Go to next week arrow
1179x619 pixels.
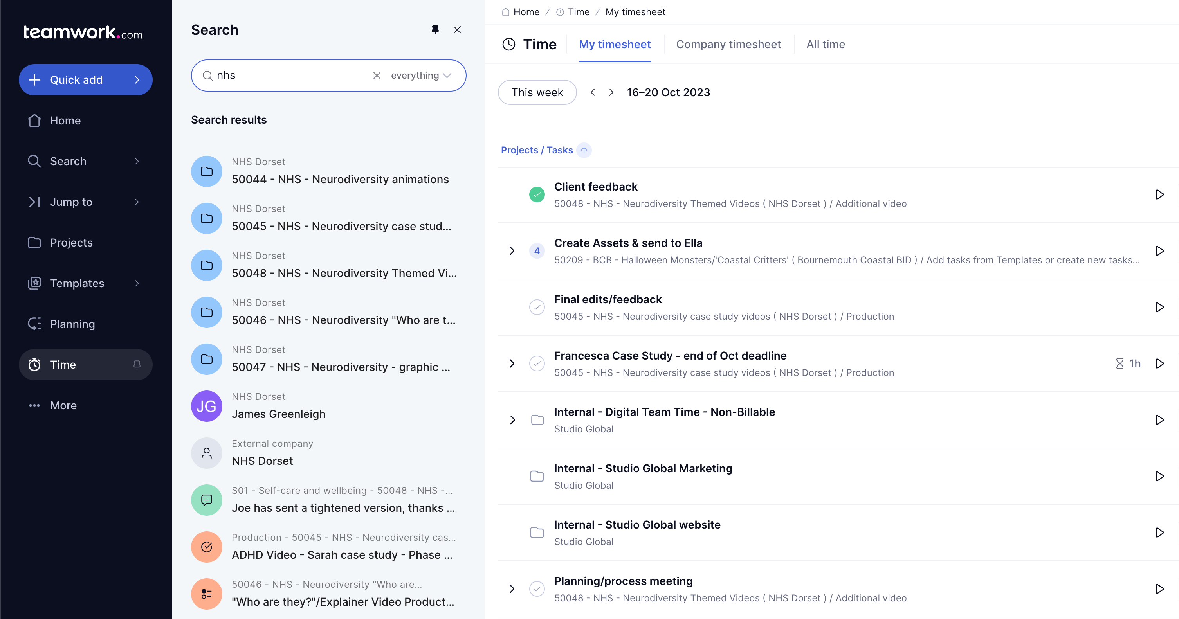click(x=611, y=92)
